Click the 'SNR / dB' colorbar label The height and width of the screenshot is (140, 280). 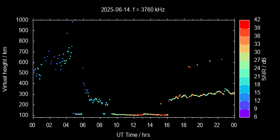[x=264, y=69]
